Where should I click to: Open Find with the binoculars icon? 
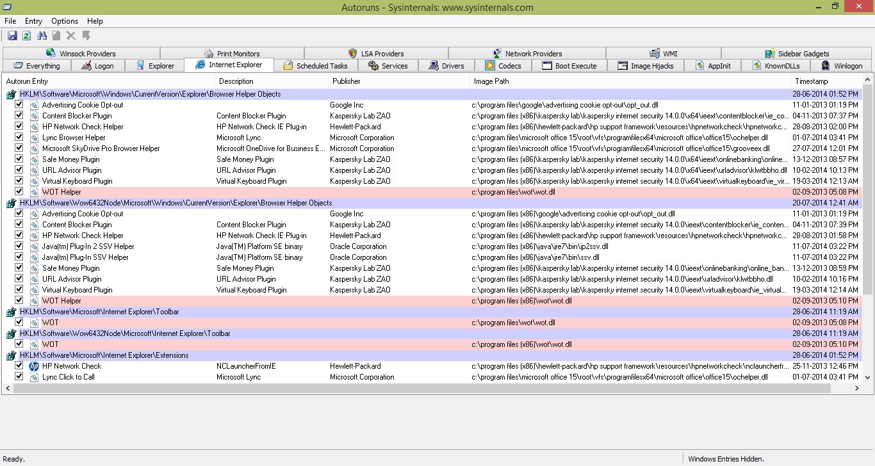tap(42, 36)
